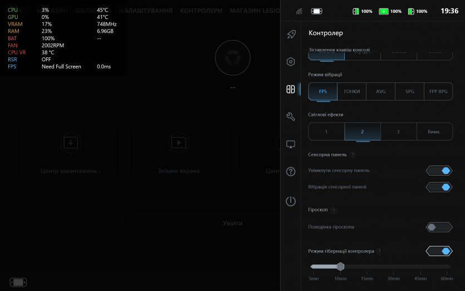
Task: Choose light effect 3
Action: point(398,132)
